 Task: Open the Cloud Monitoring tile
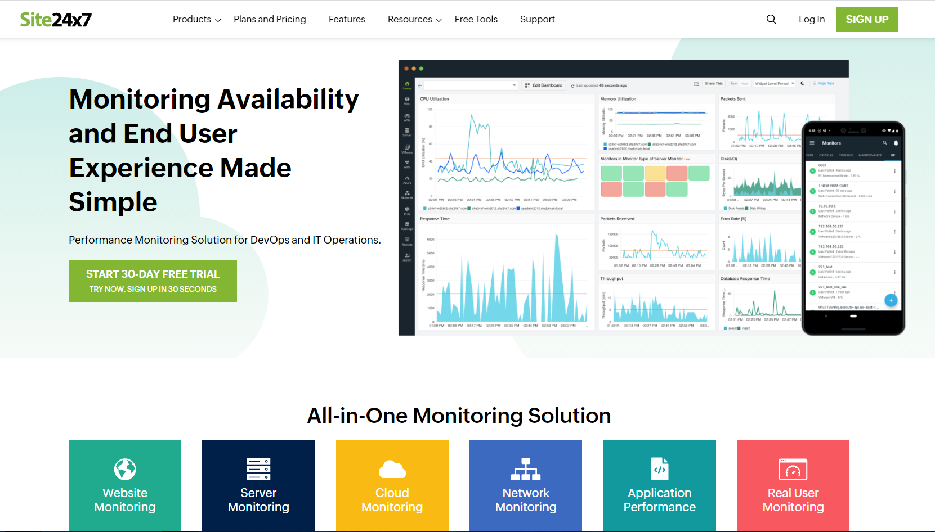[x=392, y=485]
